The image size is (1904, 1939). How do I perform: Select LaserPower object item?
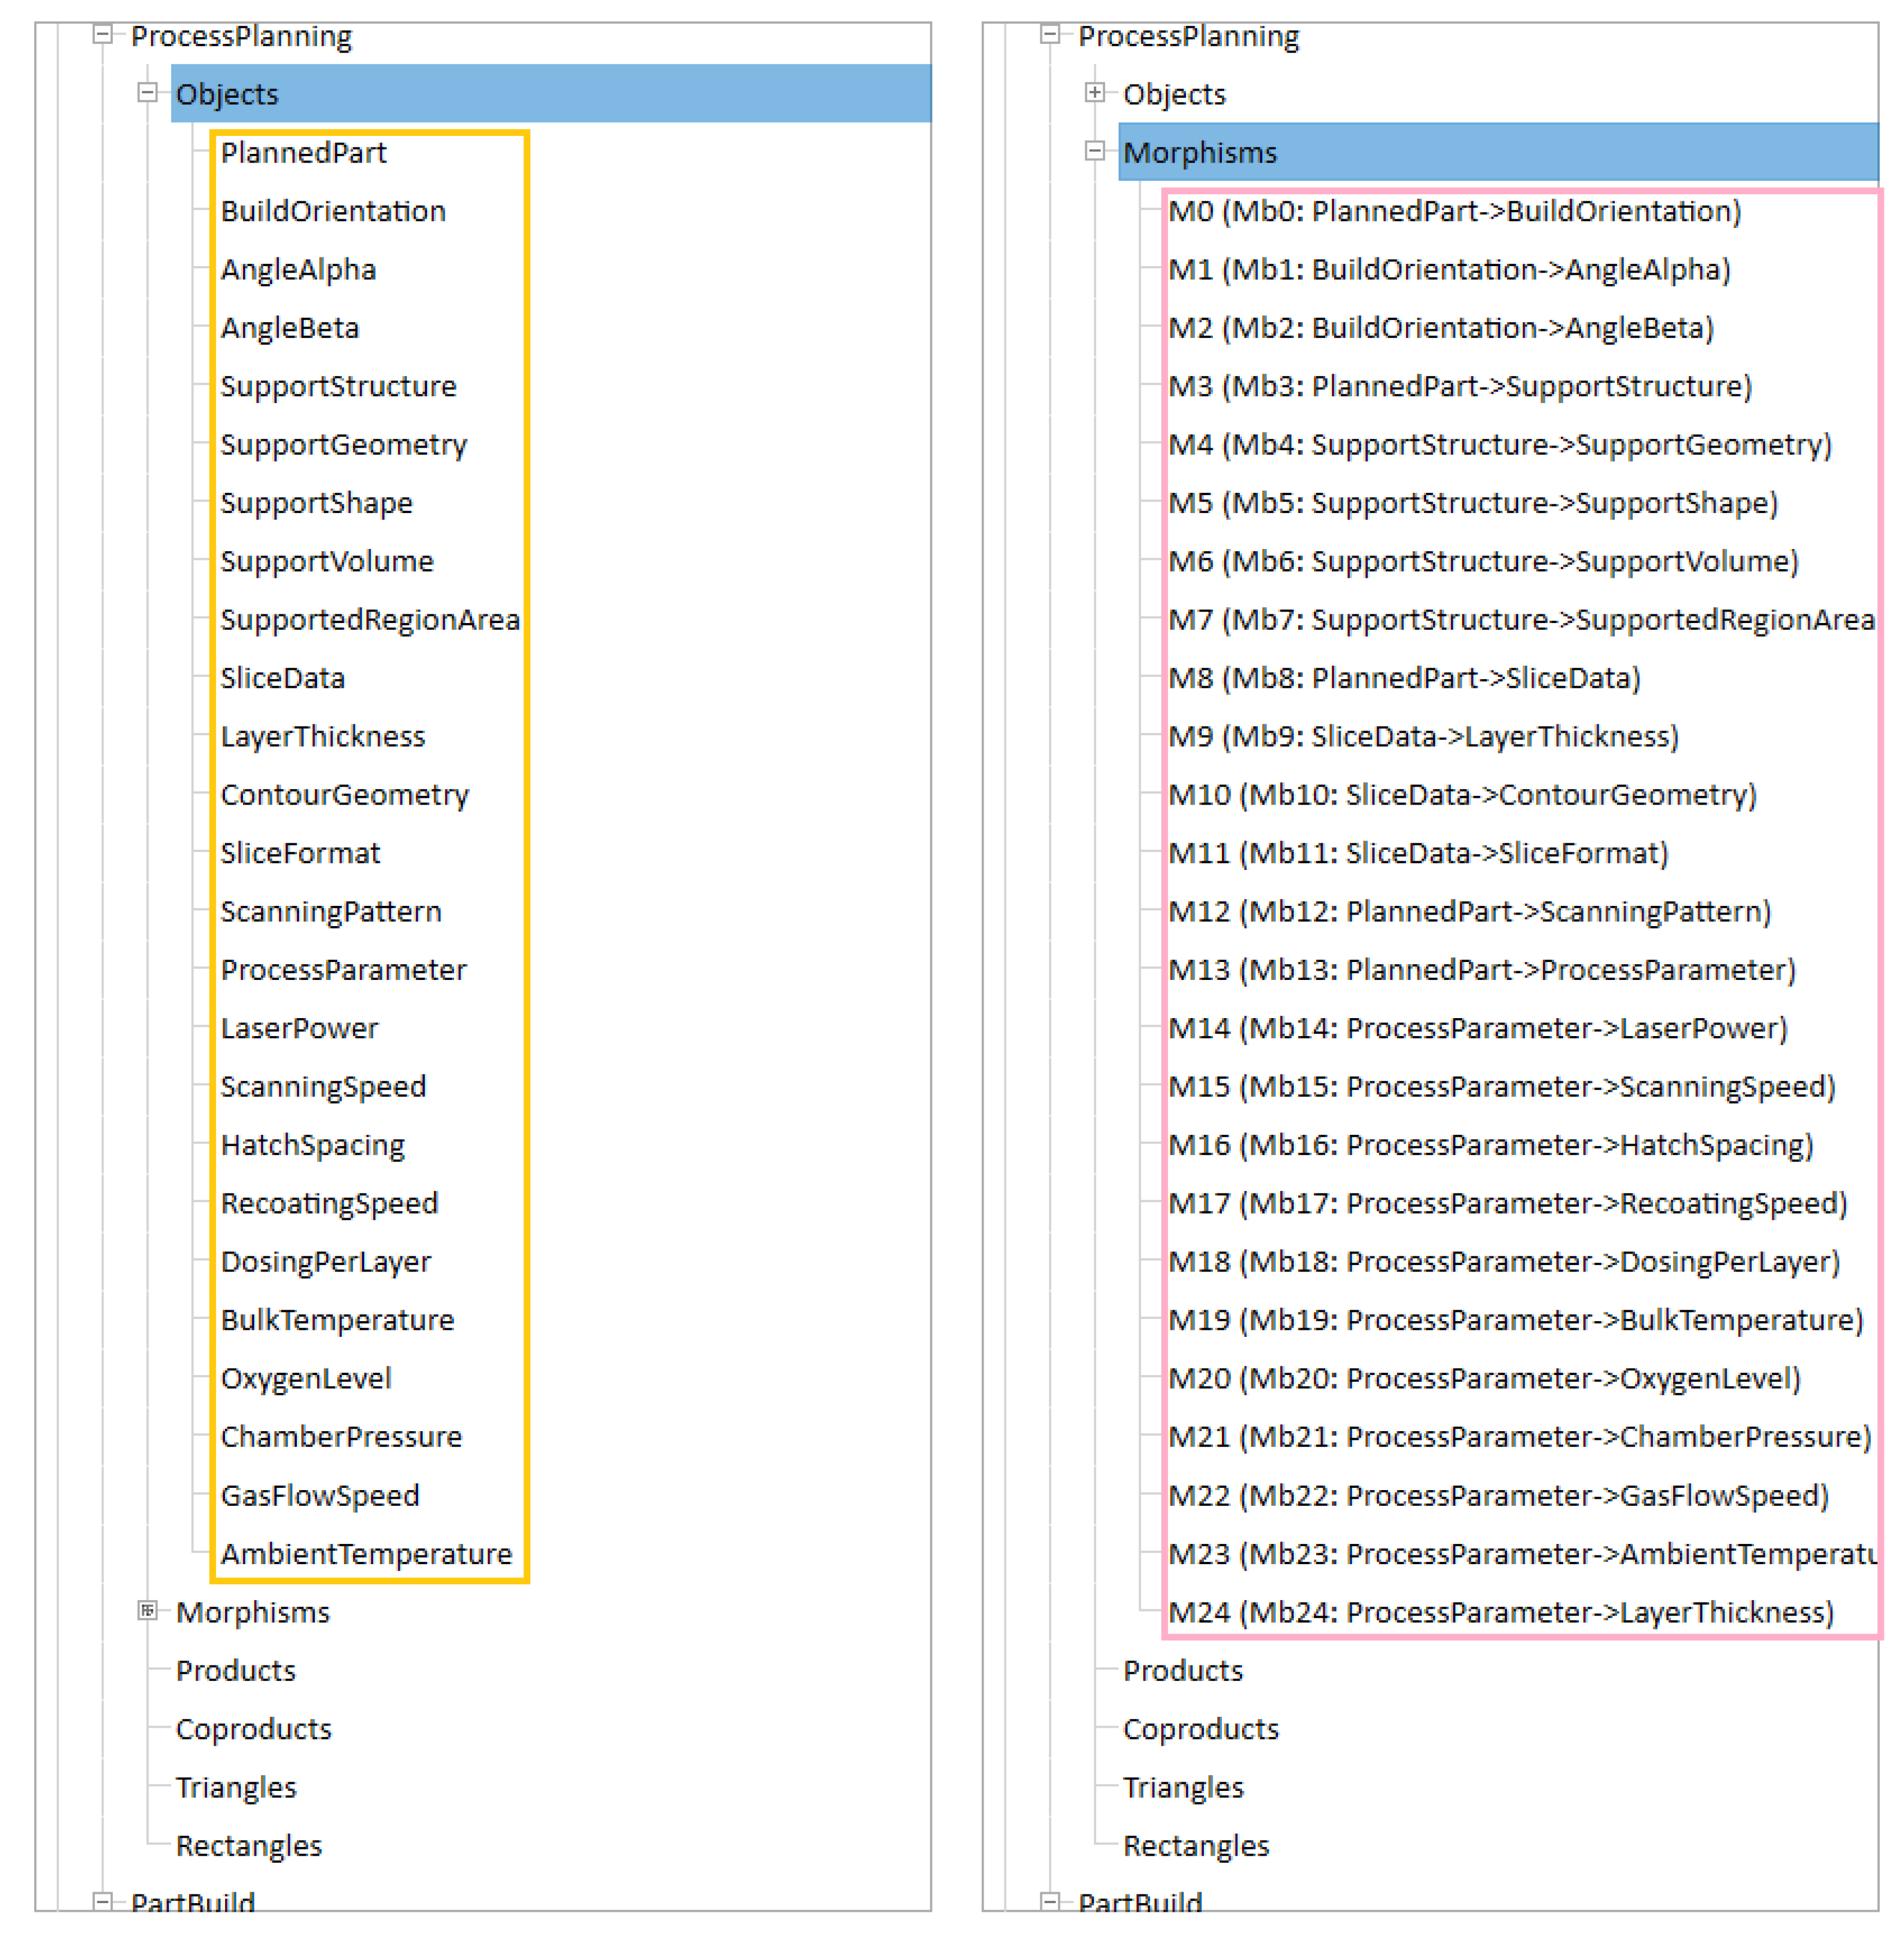(x=299, y=1028)
